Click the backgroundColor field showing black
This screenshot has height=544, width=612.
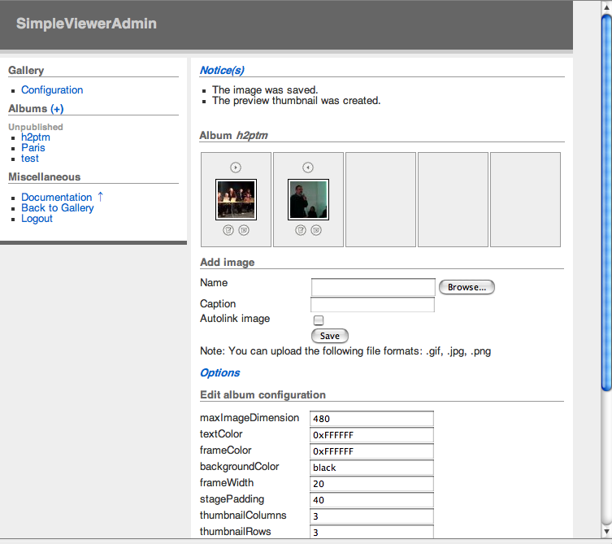(x=371, y=468)
